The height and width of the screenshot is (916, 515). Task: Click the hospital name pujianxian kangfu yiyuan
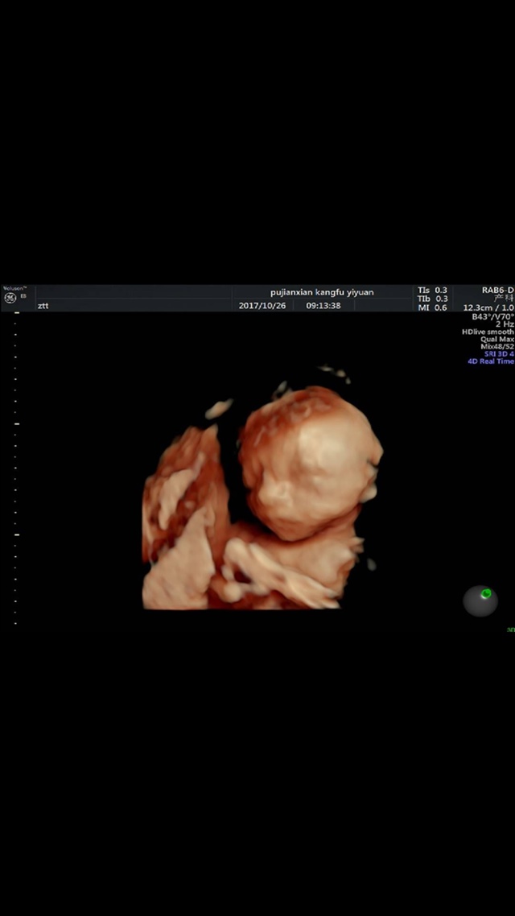[321, 292]
